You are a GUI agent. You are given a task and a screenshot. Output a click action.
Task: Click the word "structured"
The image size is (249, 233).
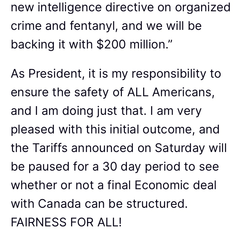click(157, 204)
